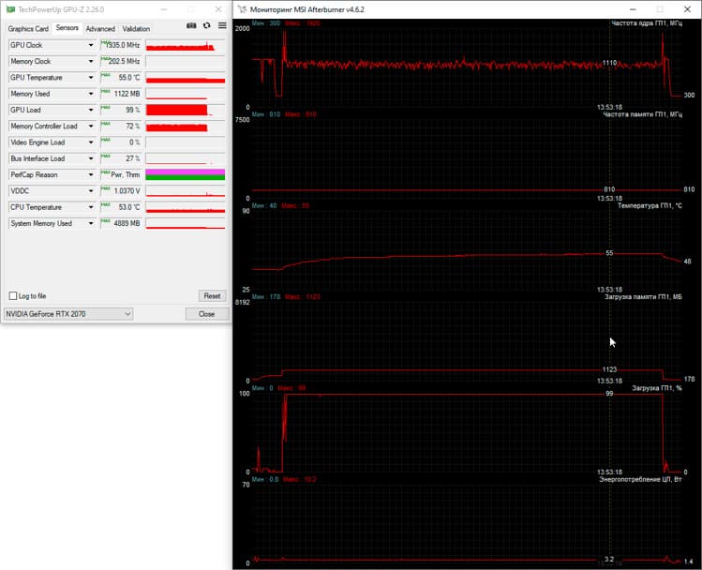The height and width of the screenshot is (570, 702).
Task: Open the GPU Load sensor dropdown
Action: tap(91, 110)
